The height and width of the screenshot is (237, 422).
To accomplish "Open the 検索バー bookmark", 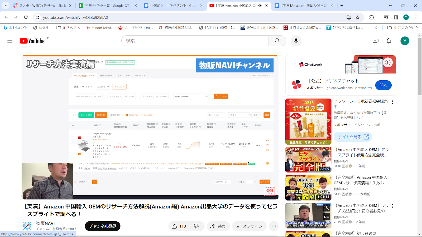I will [42, 28].
